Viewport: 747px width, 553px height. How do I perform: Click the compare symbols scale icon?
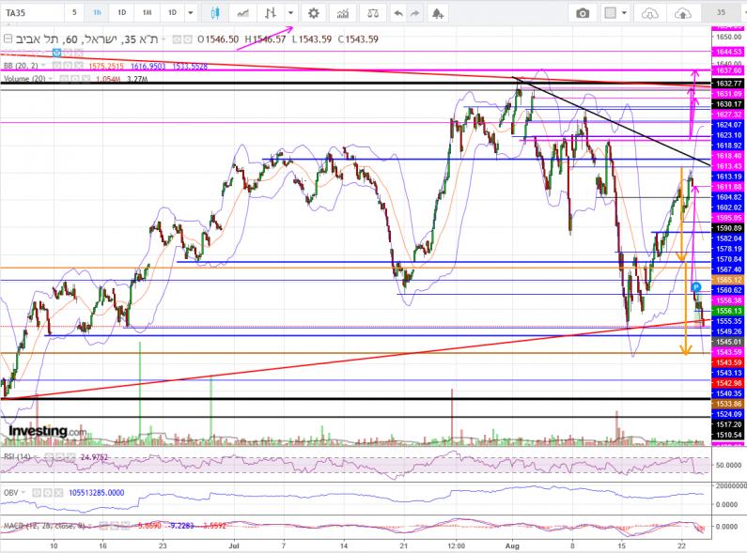(x=374, y=13)
